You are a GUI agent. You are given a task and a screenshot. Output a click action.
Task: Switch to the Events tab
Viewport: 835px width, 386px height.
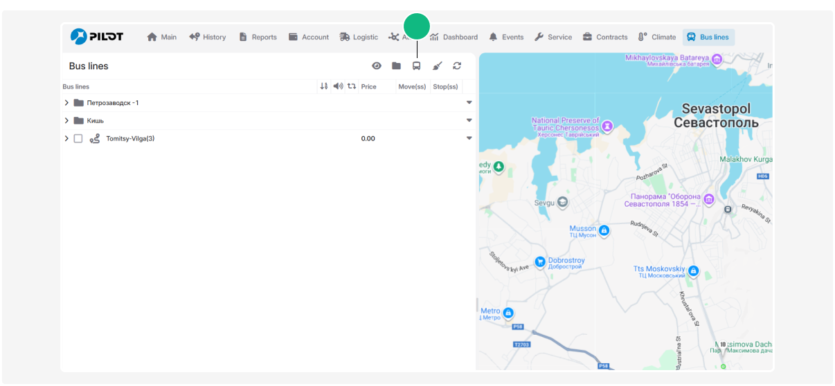coord(506,37)
